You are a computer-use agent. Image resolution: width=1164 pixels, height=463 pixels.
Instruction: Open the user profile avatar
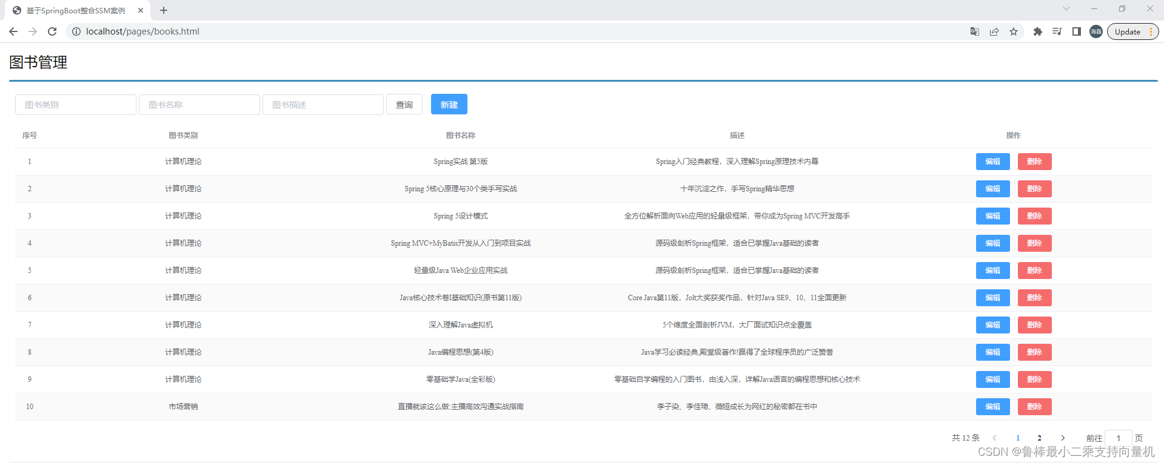(1096, 31)
